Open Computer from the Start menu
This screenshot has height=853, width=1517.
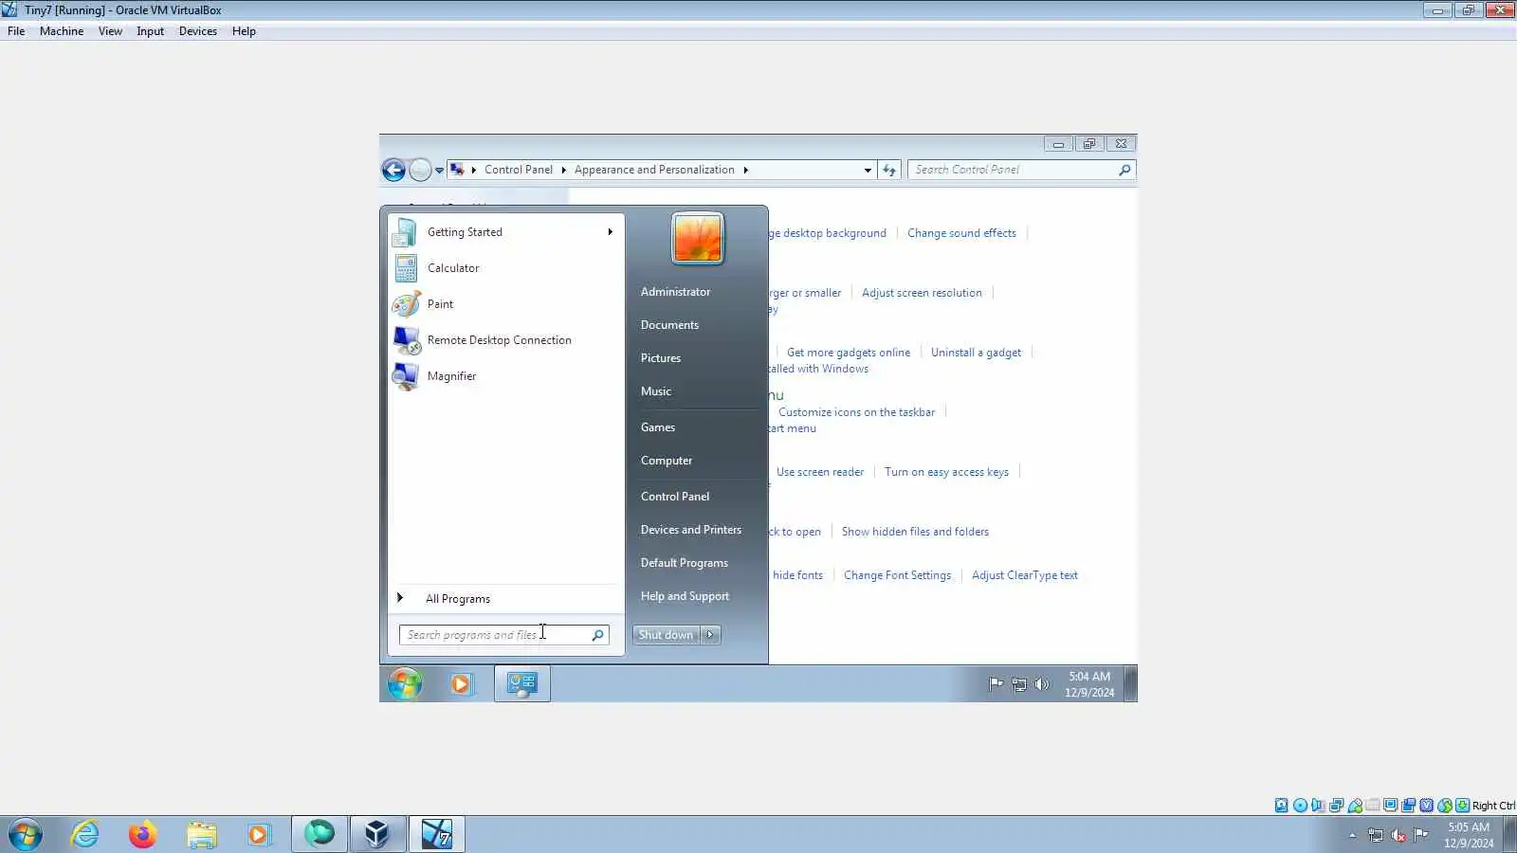(667, 461)
